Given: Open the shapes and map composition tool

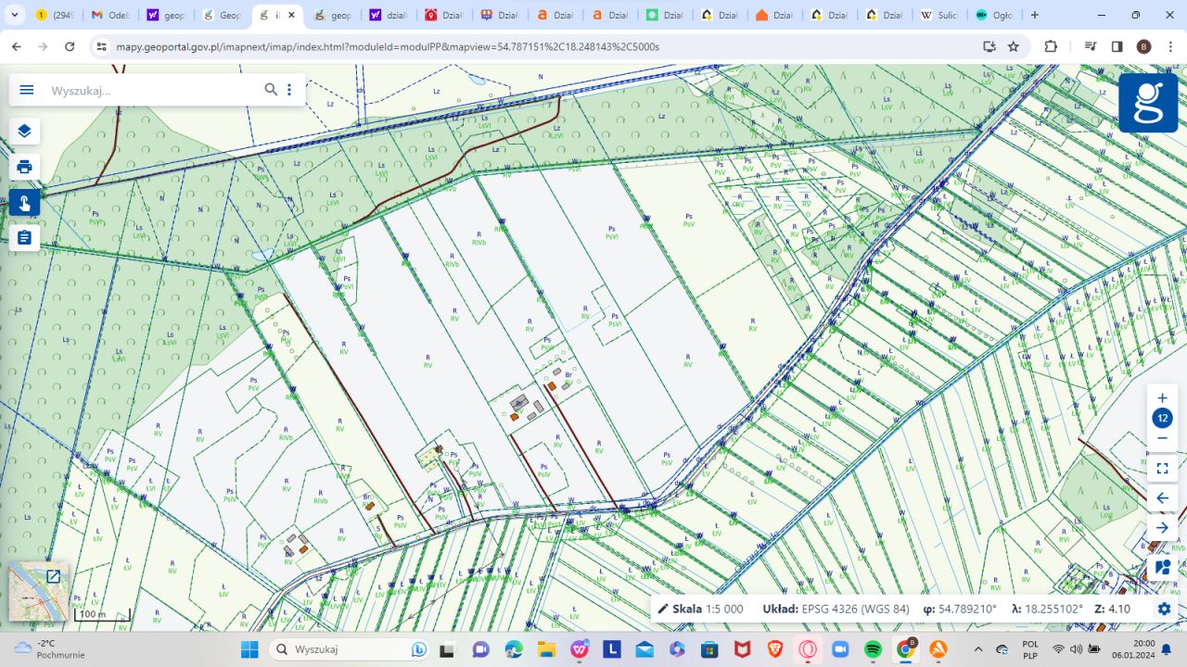Looking at the screenshot, I should (1162, 567).
